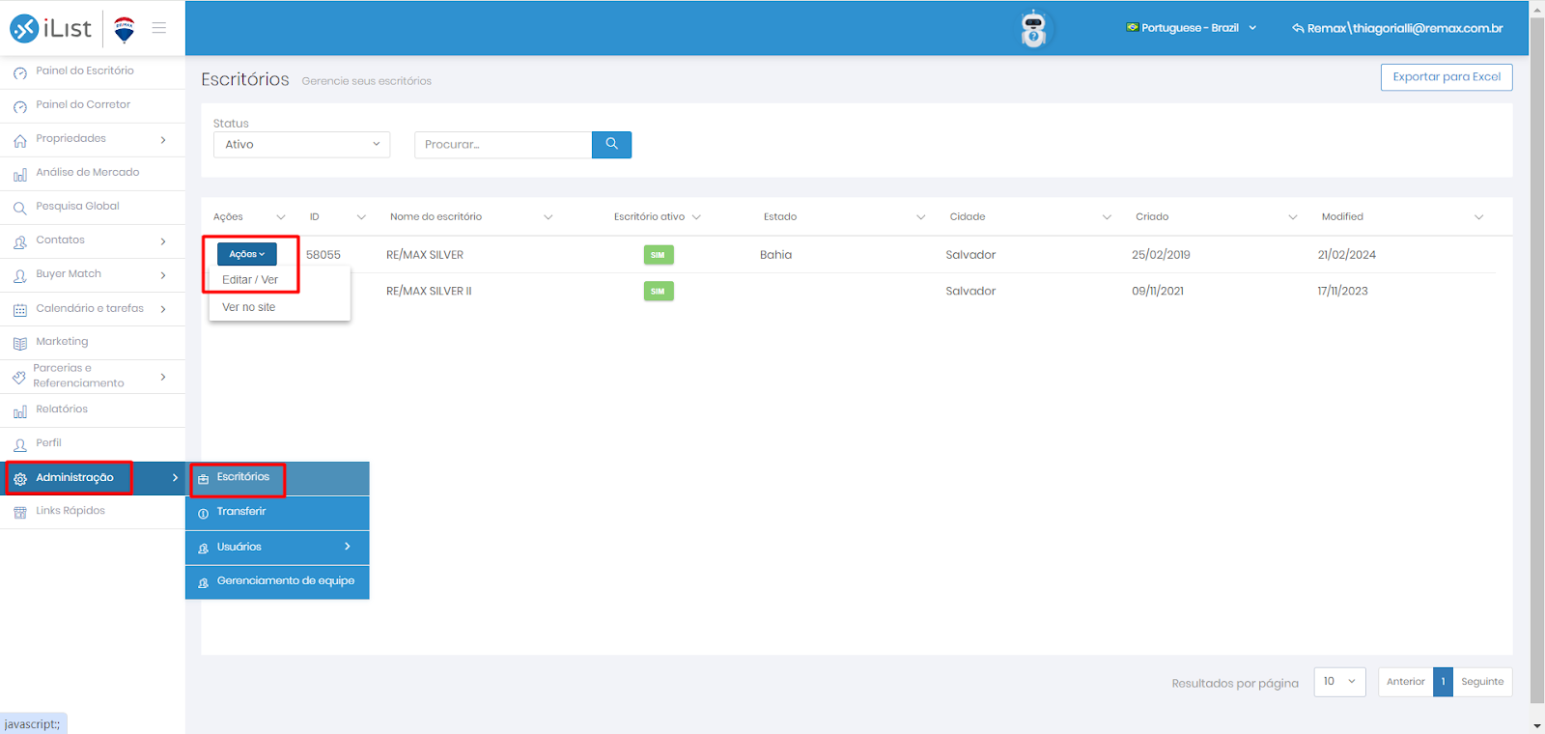
Task: Select Editar / Ver from actions menu
Action: tap(250, 280)
